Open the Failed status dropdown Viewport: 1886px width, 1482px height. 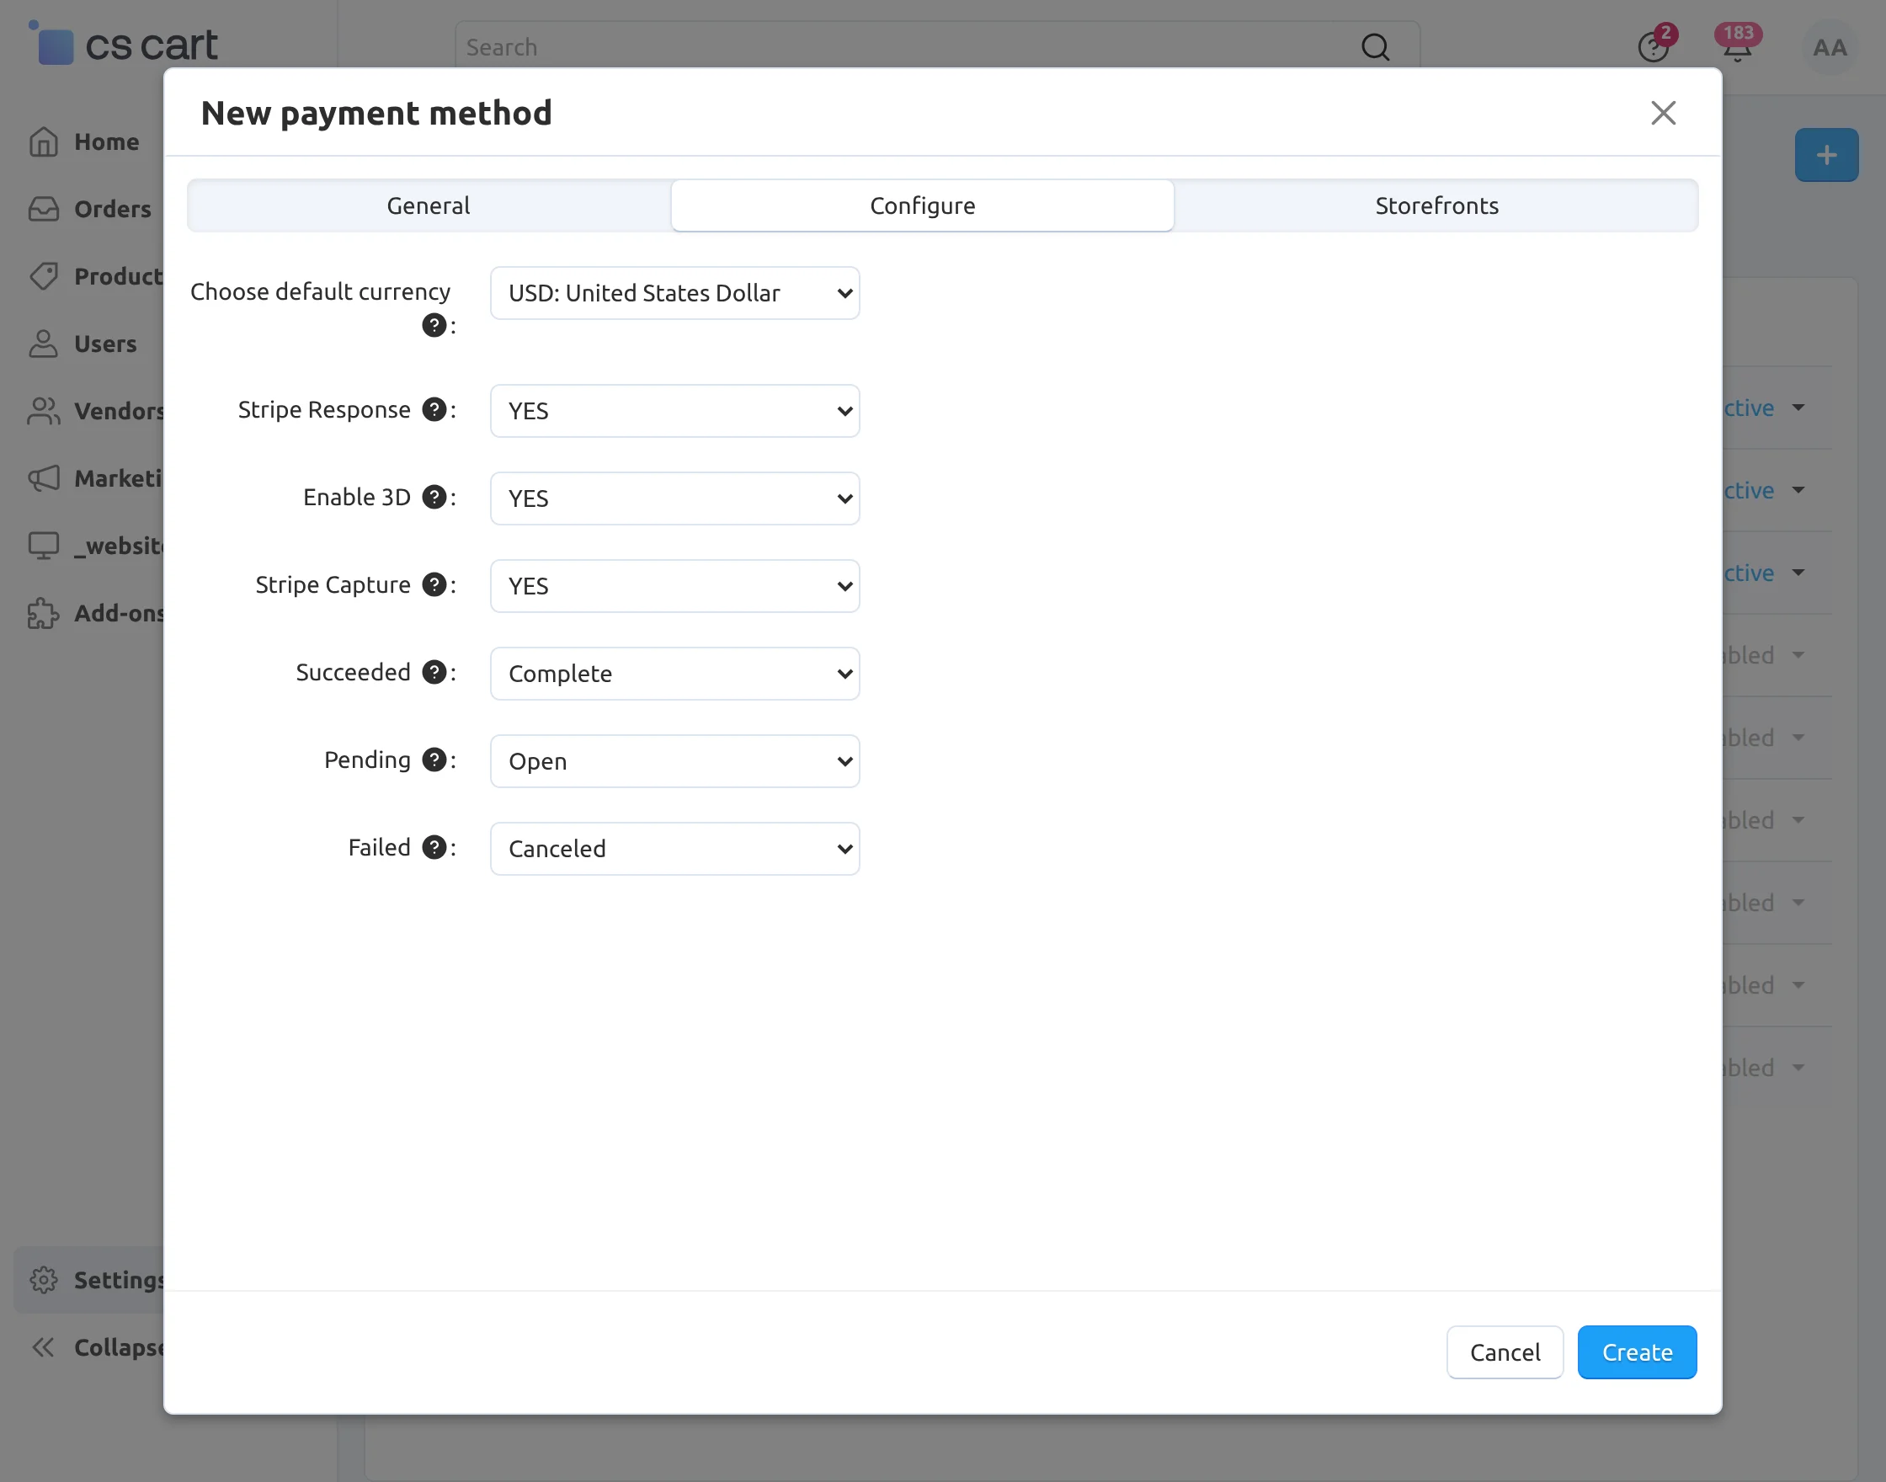(675, 849)
